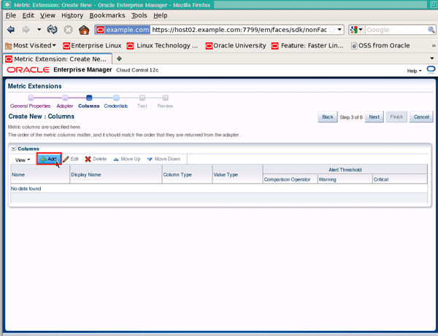Click the Column Type header
This screenshot has height=336, width=438.
(187, 174)
